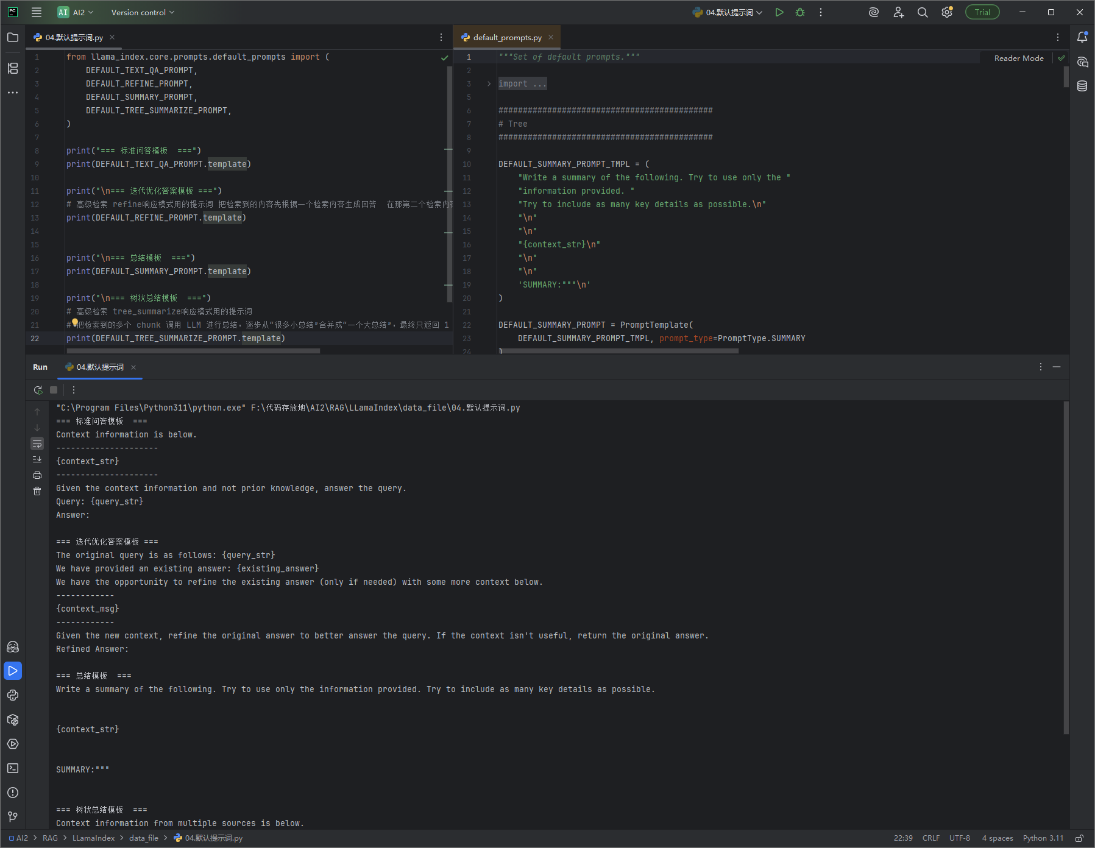This screenshot has height=848, width=1095.
Task: Select Python 3.11 interpreter
Action: 1043,838
